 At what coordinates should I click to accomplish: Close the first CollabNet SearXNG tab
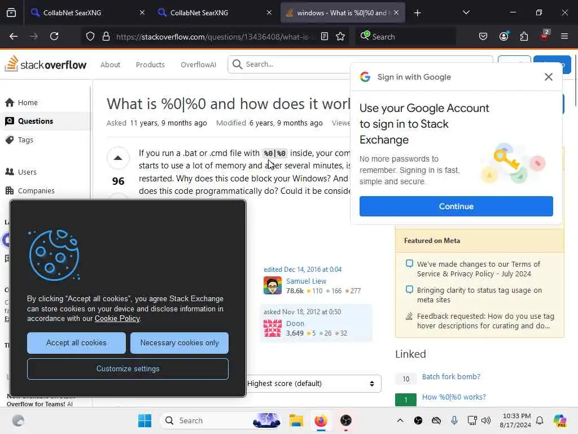[x=142, y=12]
